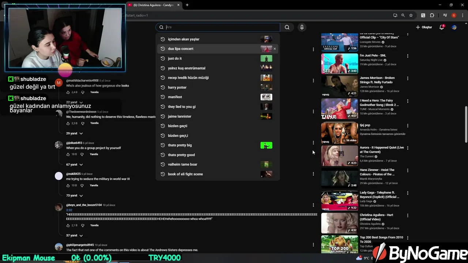Open weather widget showing 9°C in taskbar
The height and width of the screenshot is (263, 468).
(x=364, y=258)
